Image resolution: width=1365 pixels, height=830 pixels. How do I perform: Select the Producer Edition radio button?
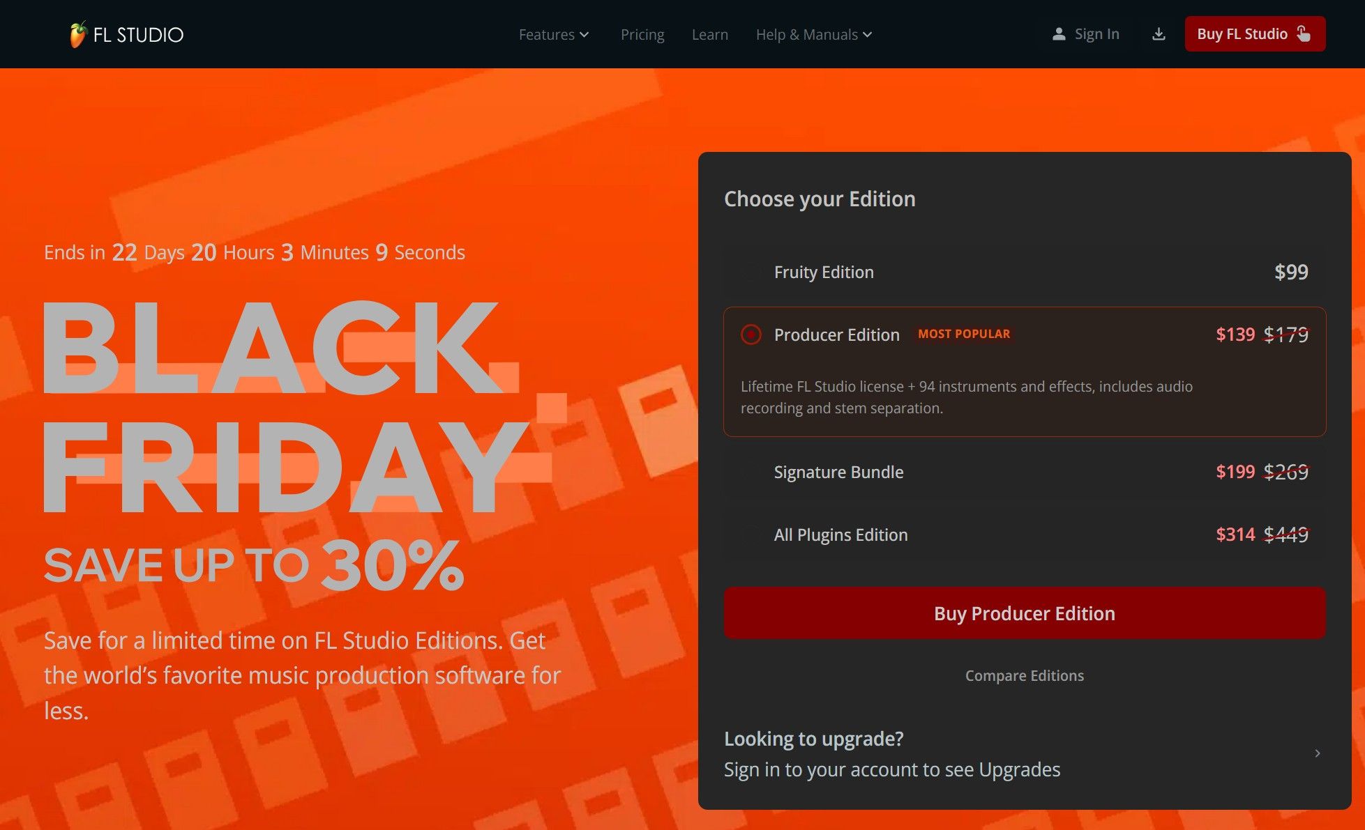(751, 335)
